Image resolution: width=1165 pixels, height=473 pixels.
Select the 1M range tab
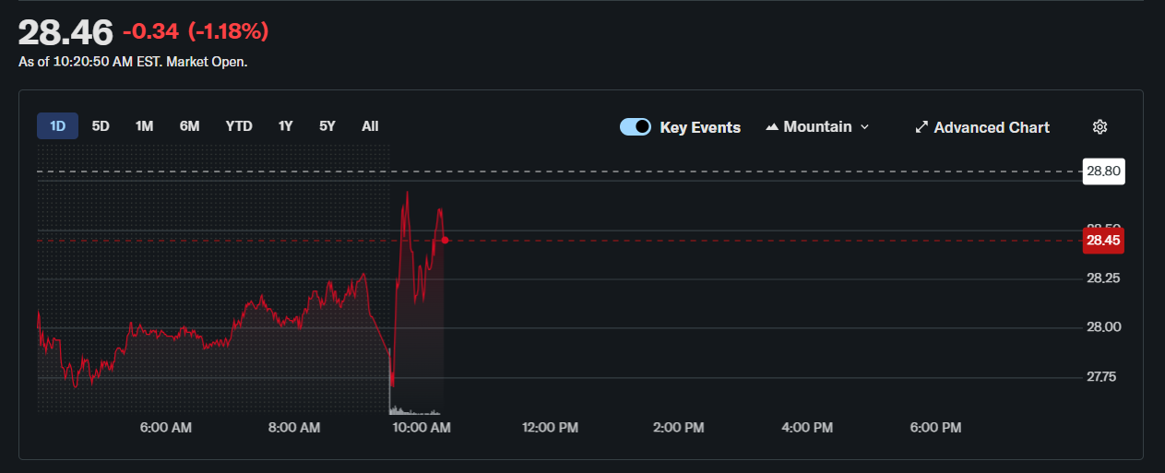(144, 126)
